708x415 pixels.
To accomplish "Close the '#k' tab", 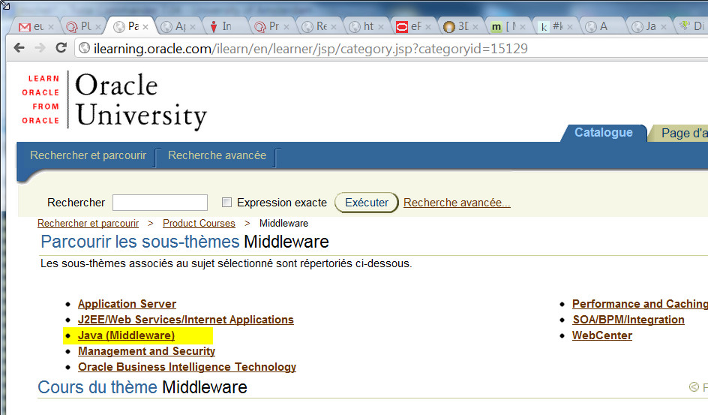I will (570, 27).
